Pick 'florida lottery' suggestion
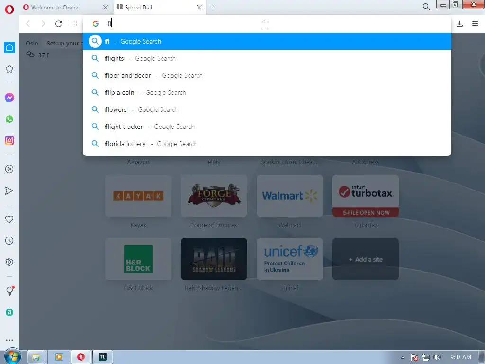Image resolution: width=485 pixels, height=364 pixels. tap(267, 144)
